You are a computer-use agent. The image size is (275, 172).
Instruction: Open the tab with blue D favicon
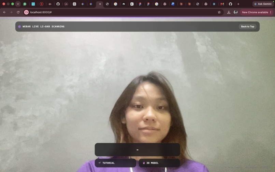tap(214, 4)
